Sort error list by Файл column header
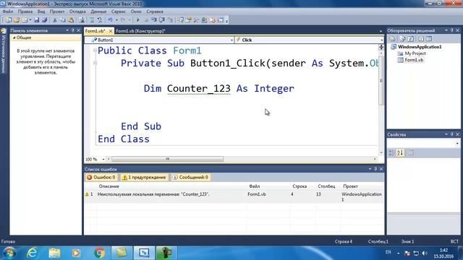 [254, 186]
